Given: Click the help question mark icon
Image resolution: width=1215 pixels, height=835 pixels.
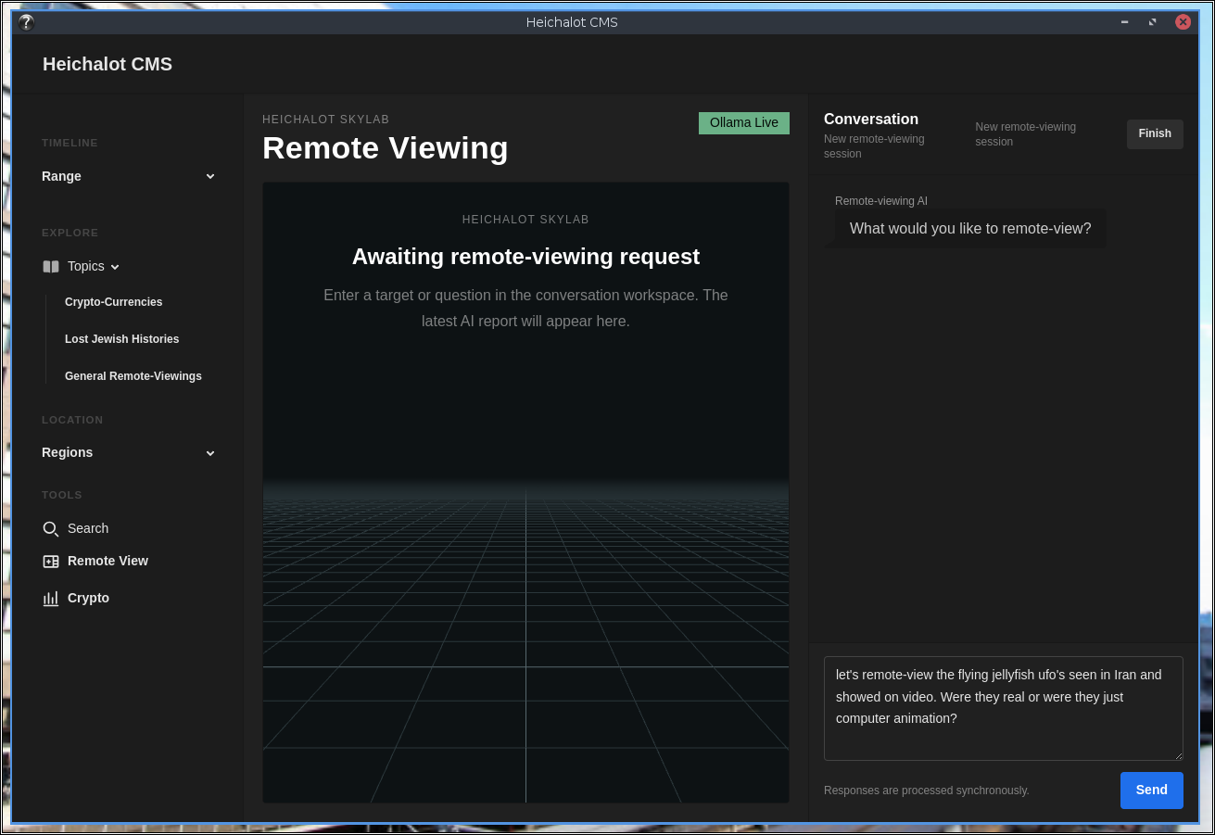Looking at the screenshot, I should click(26, 22).
